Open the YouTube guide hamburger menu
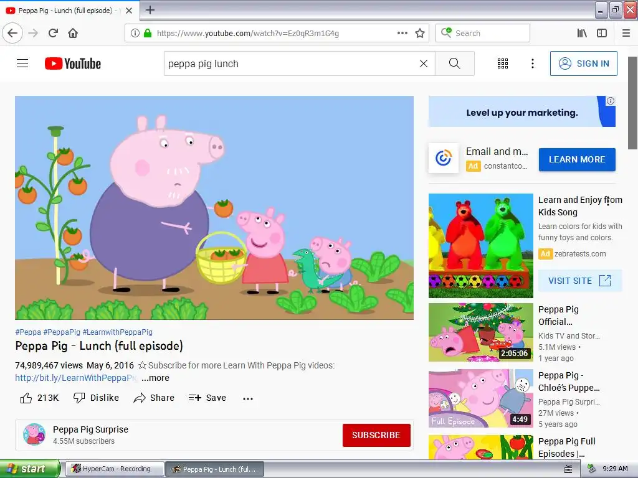The width and height of the screenshot is (638, 478). 22,63
